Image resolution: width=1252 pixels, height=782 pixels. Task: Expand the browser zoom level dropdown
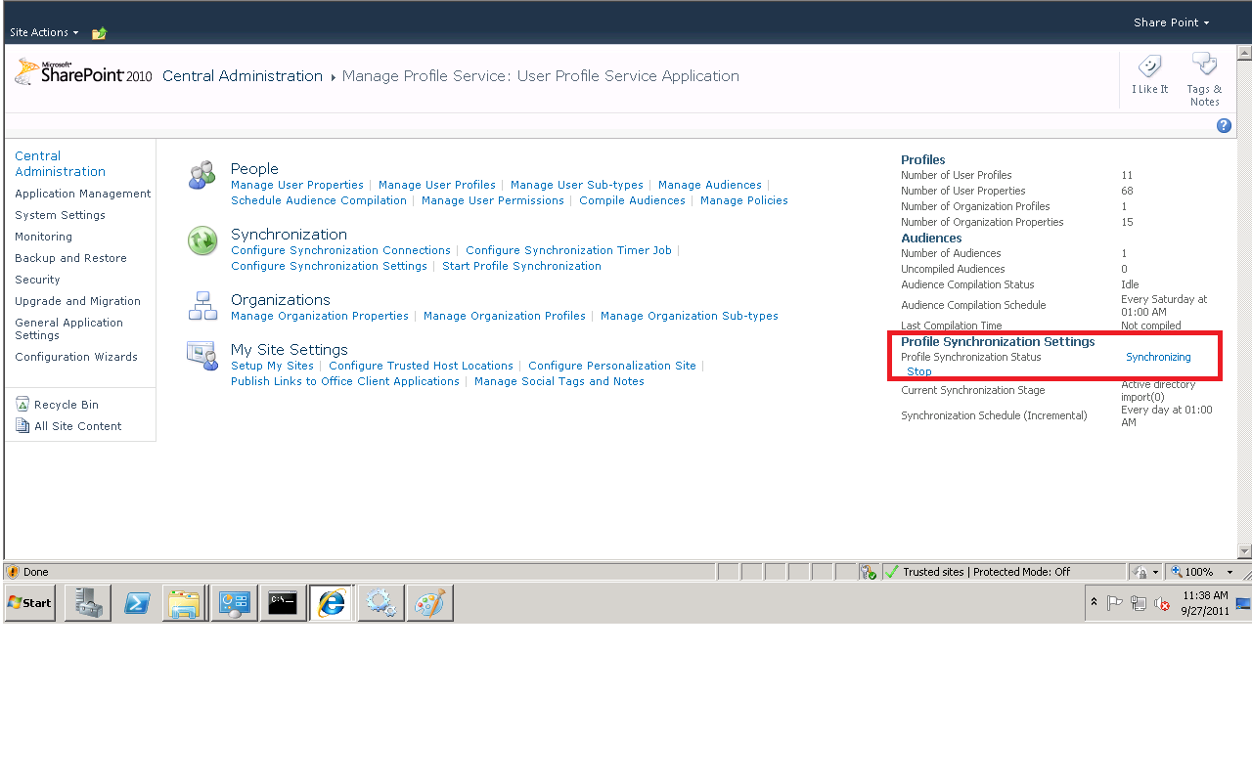click(1231, 572)
